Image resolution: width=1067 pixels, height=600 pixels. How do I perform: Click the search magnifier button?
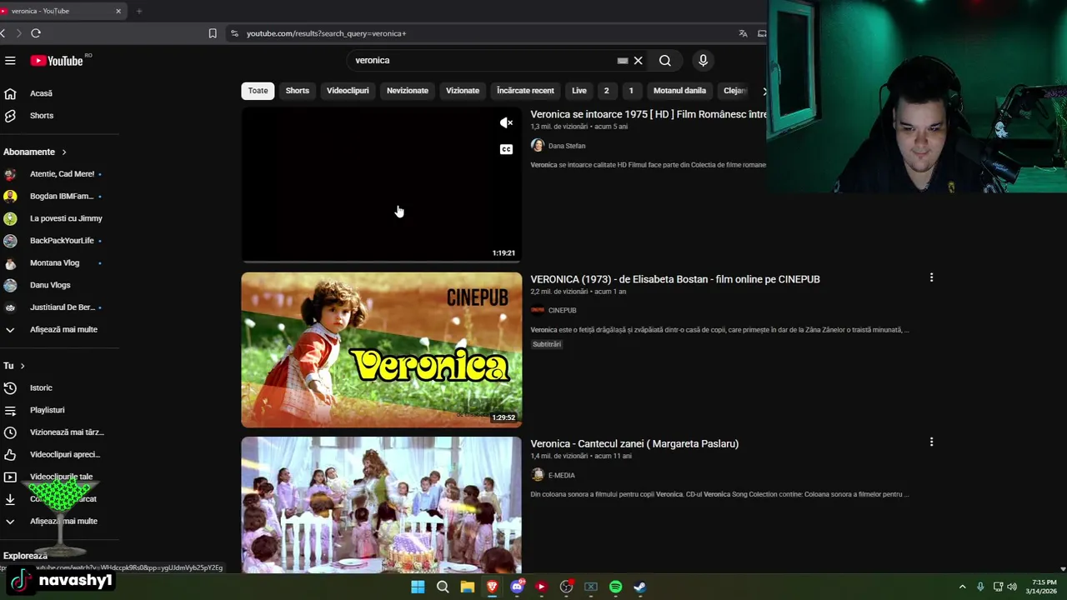(x=664, y=61)
